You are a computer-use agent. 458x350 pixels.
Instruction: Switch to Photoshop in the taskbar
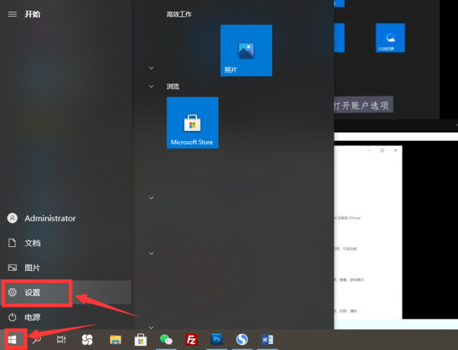217,339
